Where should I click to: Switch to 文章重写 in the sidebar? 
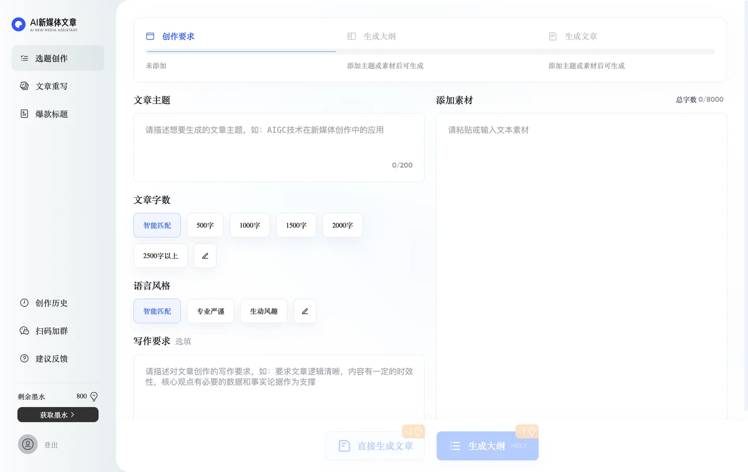tap(51, 86)
